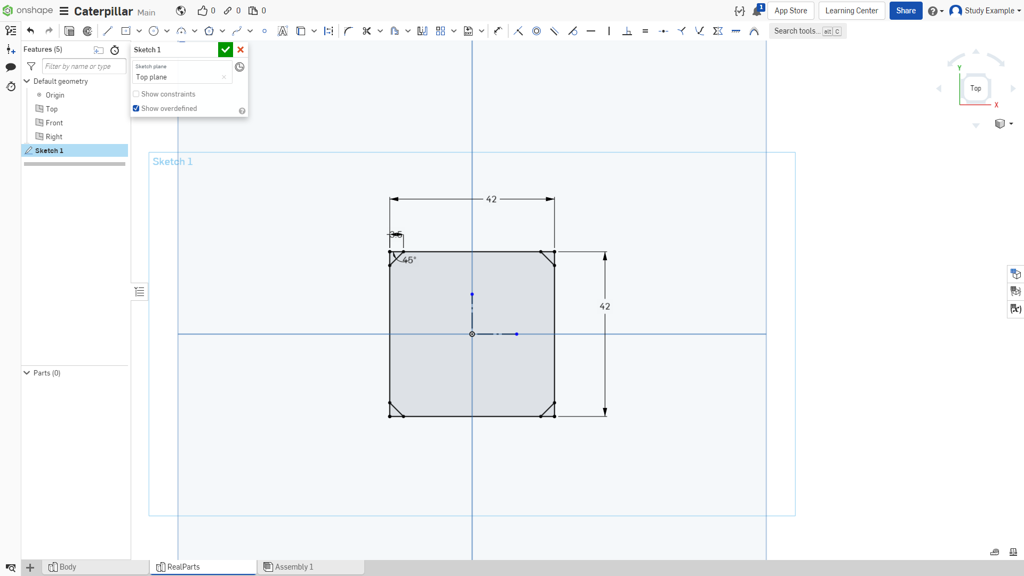Image resolution: width=1024 pixels, height=576 pixels.
Task: Select the Trim scissors tool
Action: click(367, 31)
